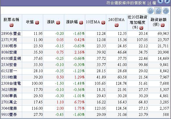
Task: Sort by 股票名稱 arrow icon
Action: tap(11, 25)
